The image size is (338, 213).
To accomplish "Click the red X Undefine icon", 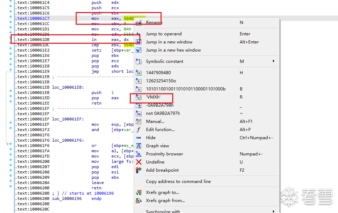I will 139,162.
